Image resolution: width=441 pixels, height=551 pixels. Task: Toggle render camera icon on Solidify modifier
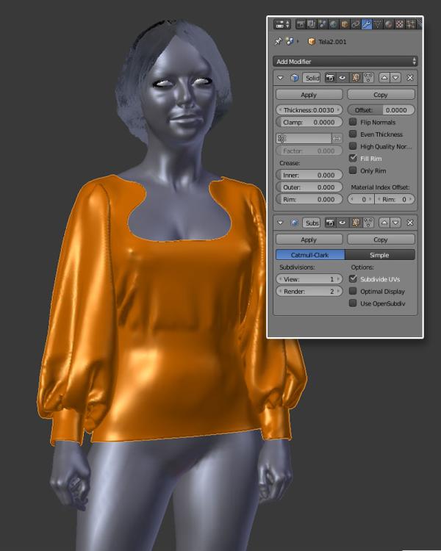click(331, 77)
